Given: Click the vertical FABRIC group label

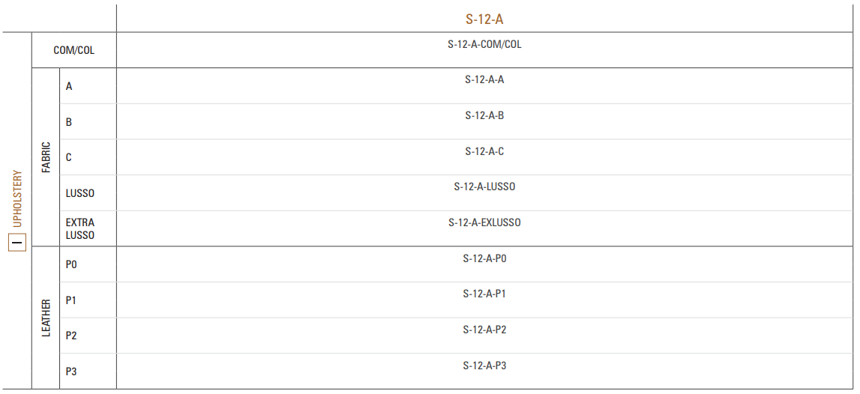Looking at the screenshot, I should click(46, 157).
